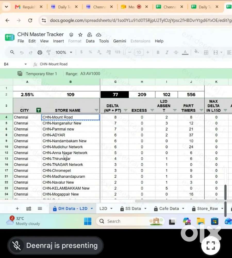The image size is (232, 258).
Task: Click cloud document status icon
Action: (98, 35)
